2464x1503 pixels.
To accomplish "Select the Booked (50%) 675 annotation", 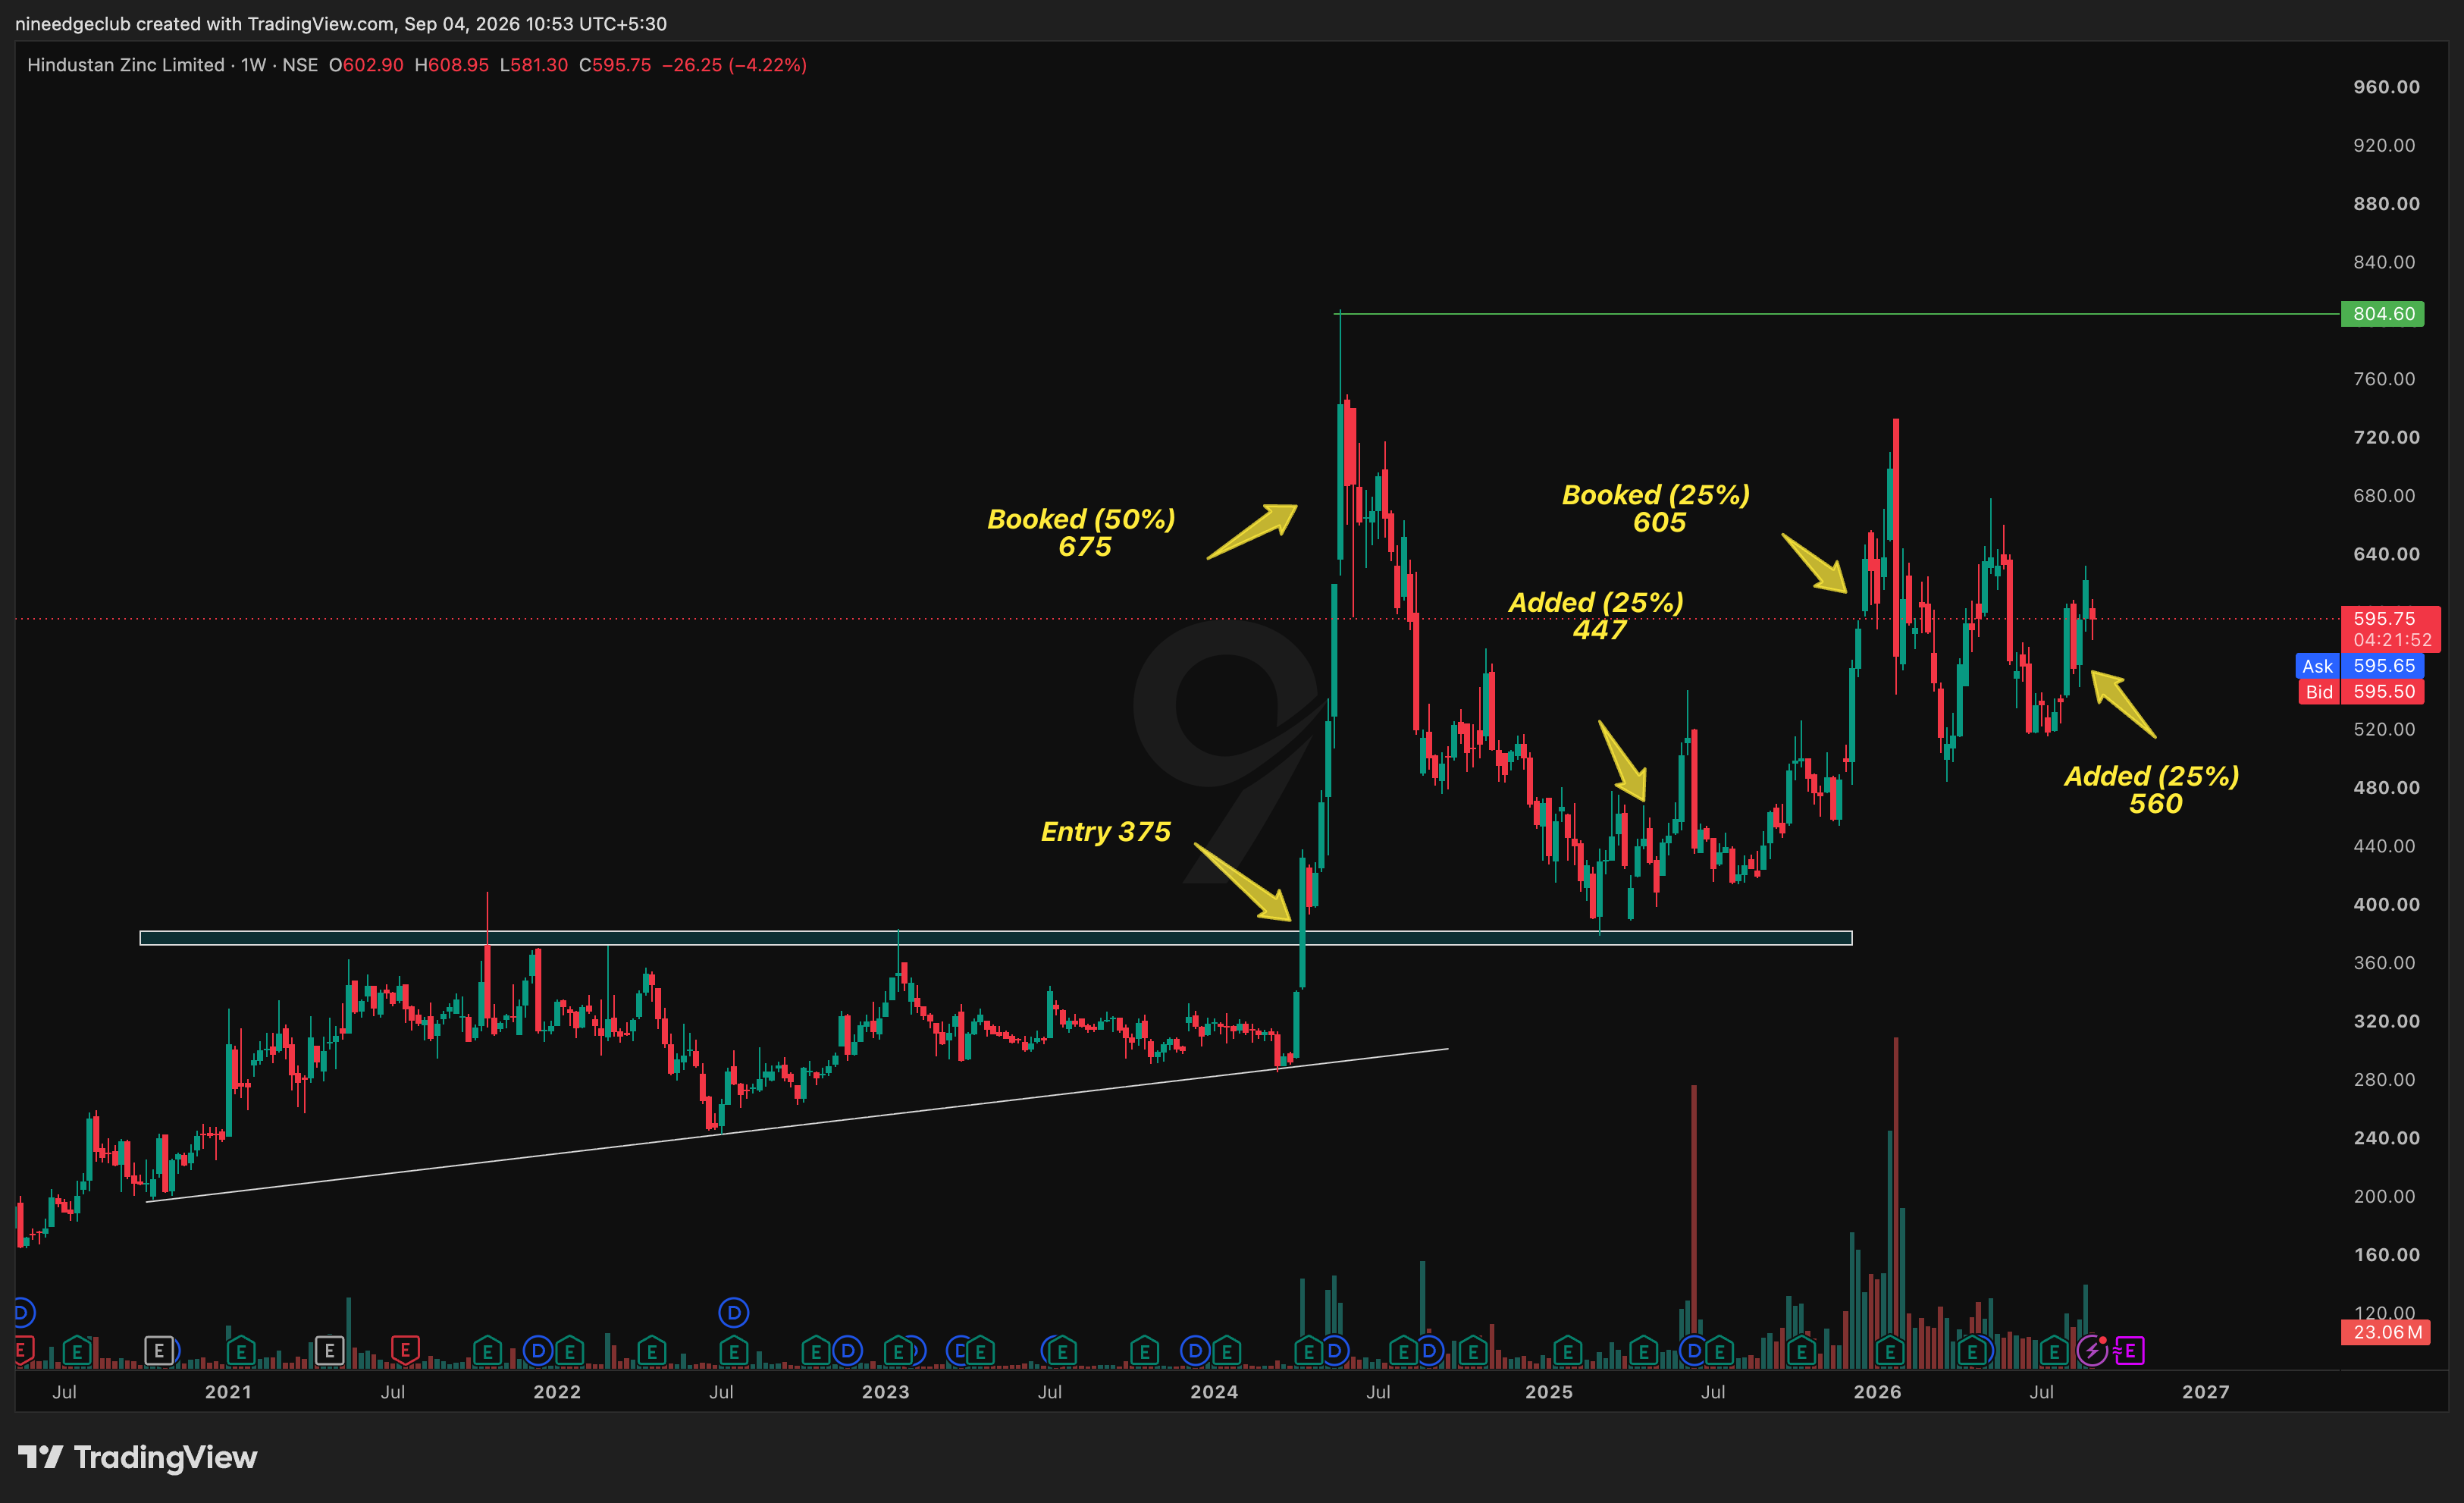I will (1081, 533).
